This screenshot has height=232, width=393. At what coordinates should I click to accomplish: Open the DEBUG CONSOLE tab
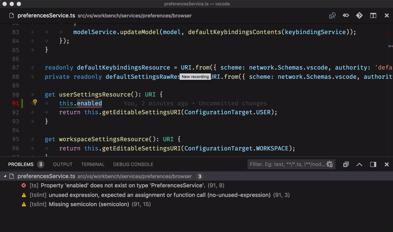(133, 164)
